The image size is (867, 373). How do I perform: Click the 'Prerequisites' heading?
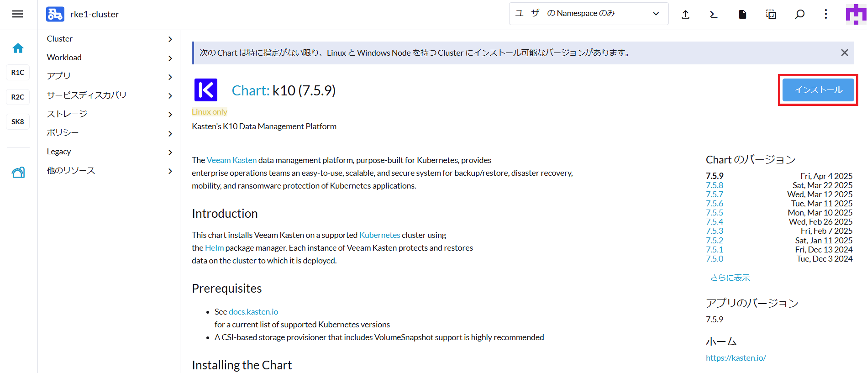(x=227, y=289)
